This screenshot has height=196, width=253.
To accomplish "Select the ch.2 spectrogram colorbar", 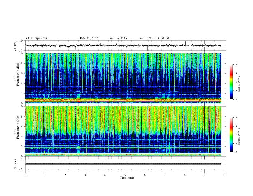I will coord(231,135).
